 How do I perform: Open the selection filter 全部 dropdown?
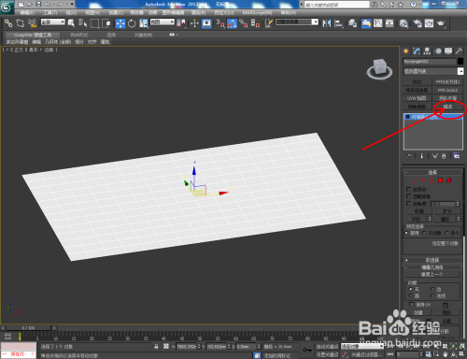click(x=53, y=22)
